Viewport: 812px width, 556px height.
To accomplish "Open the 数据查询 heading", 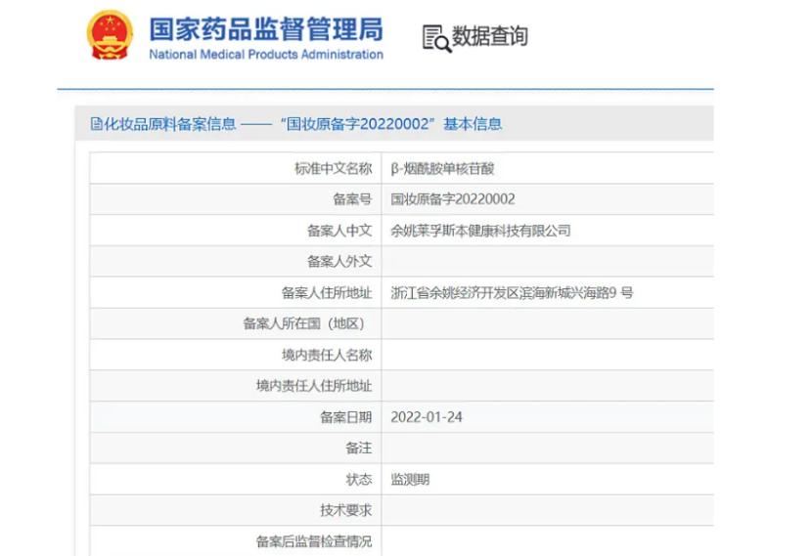I will pos(490,37).
